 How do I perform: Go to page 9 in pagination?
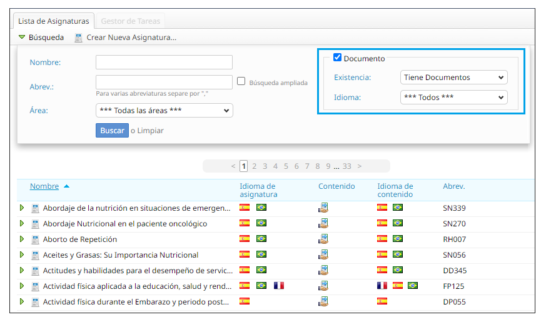328,166
